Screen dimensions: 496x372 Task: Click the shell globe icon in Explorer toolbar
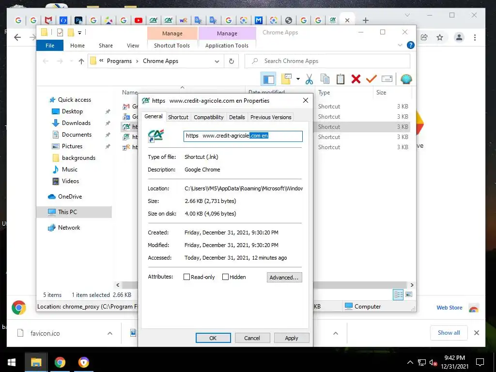point(406,79)
